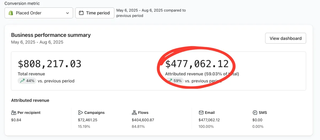Click the SMS chat bubble icon
This screenshot has height=140, width=320.
point(255,113)
